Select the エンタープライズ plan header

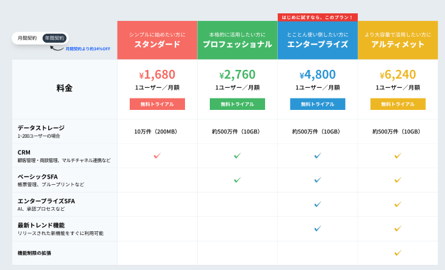click(317, 40)
